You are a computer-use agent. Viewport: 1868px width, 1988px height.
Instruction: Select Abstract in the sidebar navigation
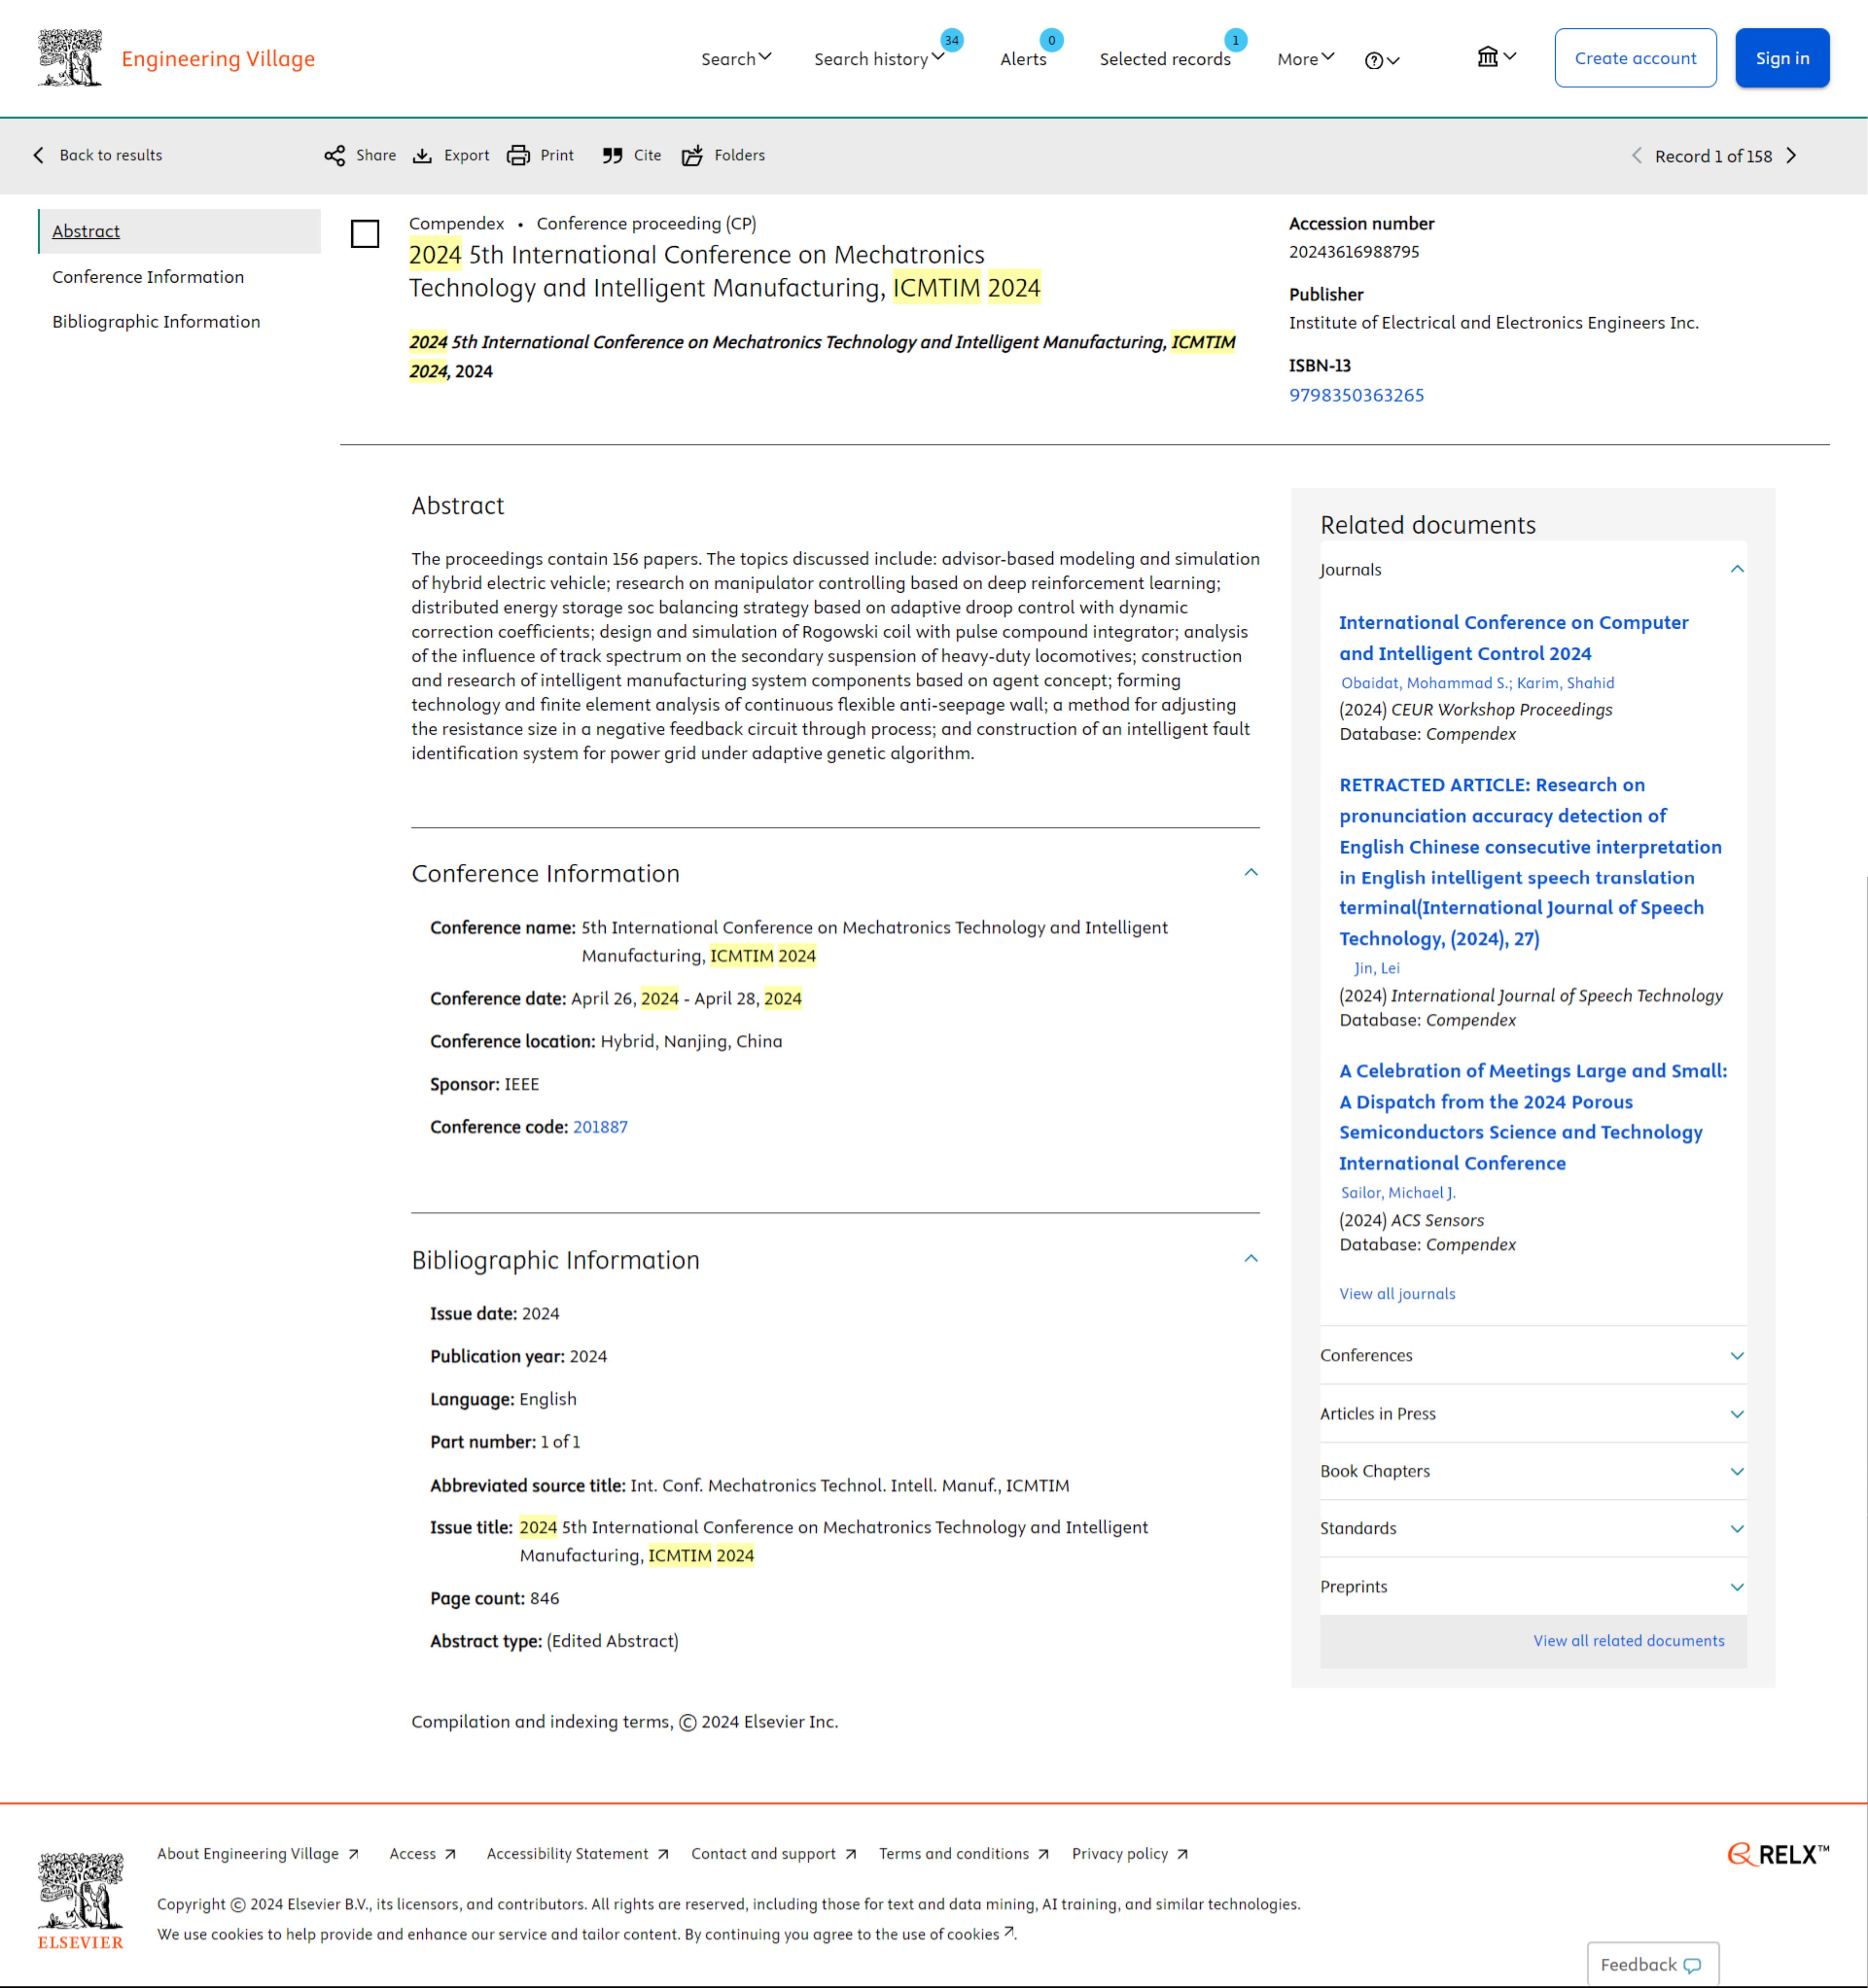(x=86, y=231)
